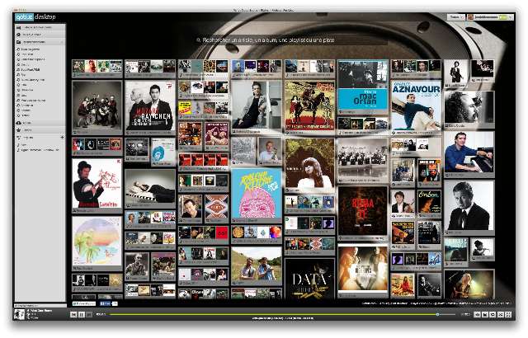Viewport: 528px width, 338px height.
Task: Click the button left of the user account
Action: click(x=456, y=16)
